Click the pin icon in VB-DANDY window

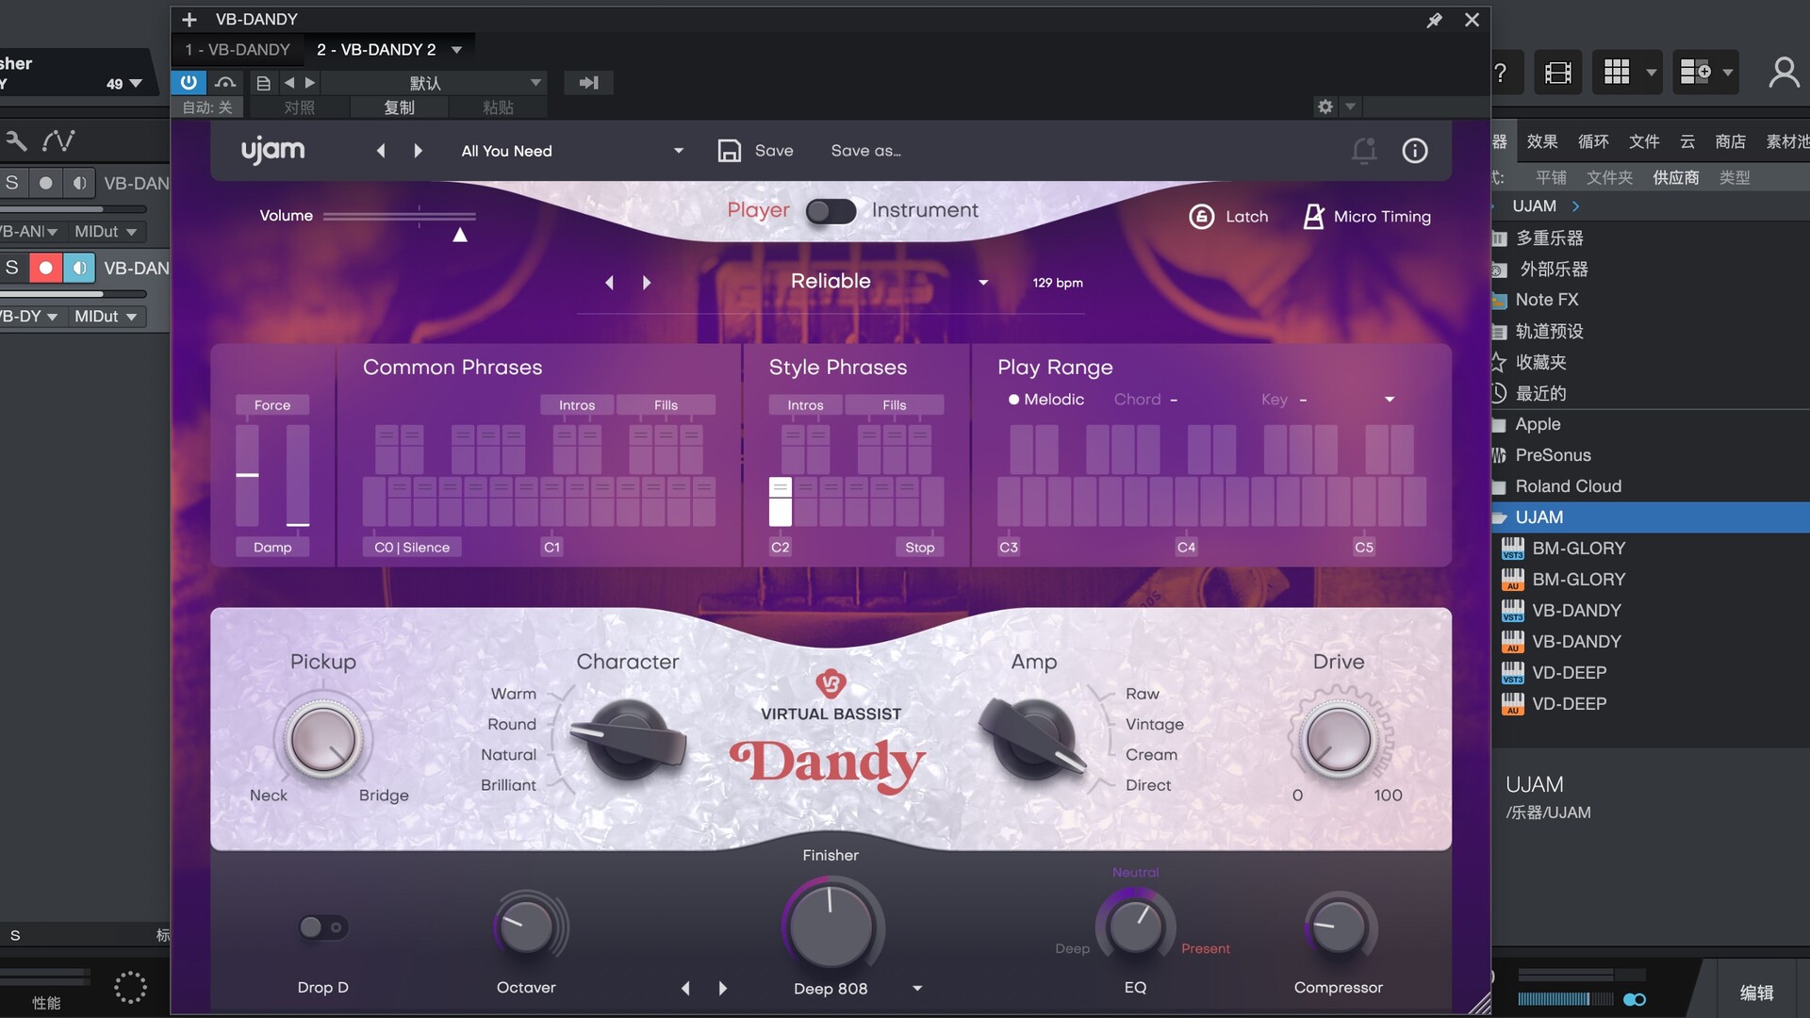pyautogui.click(x=1434, y=20)
